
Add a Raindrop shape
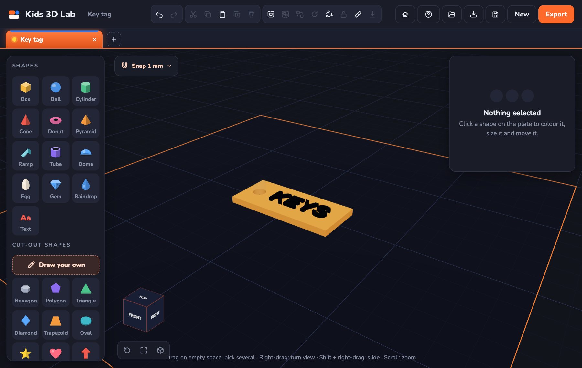point(86,188)
